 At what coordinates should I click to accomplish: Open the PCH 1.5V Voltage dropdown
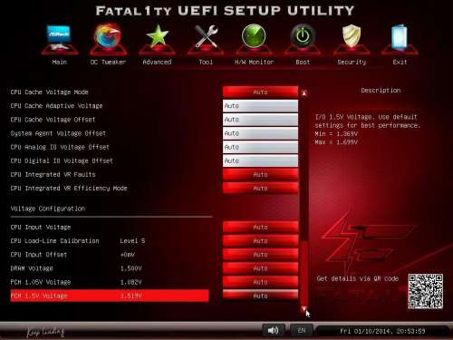click(x=260, y=296)
